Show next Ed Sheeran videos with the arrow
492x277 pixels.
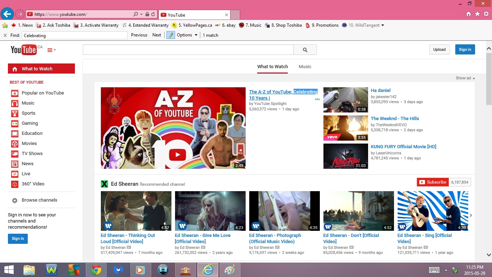[471, 215]
